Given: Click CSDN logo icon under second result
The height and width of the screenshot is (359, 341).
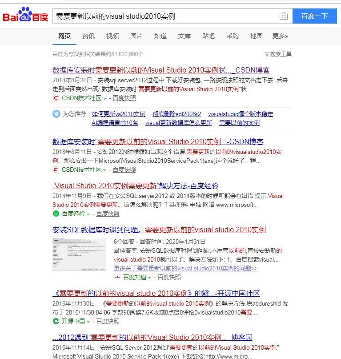Looking at the screenshot, I should pyautogui.click(x=56, y=169).
